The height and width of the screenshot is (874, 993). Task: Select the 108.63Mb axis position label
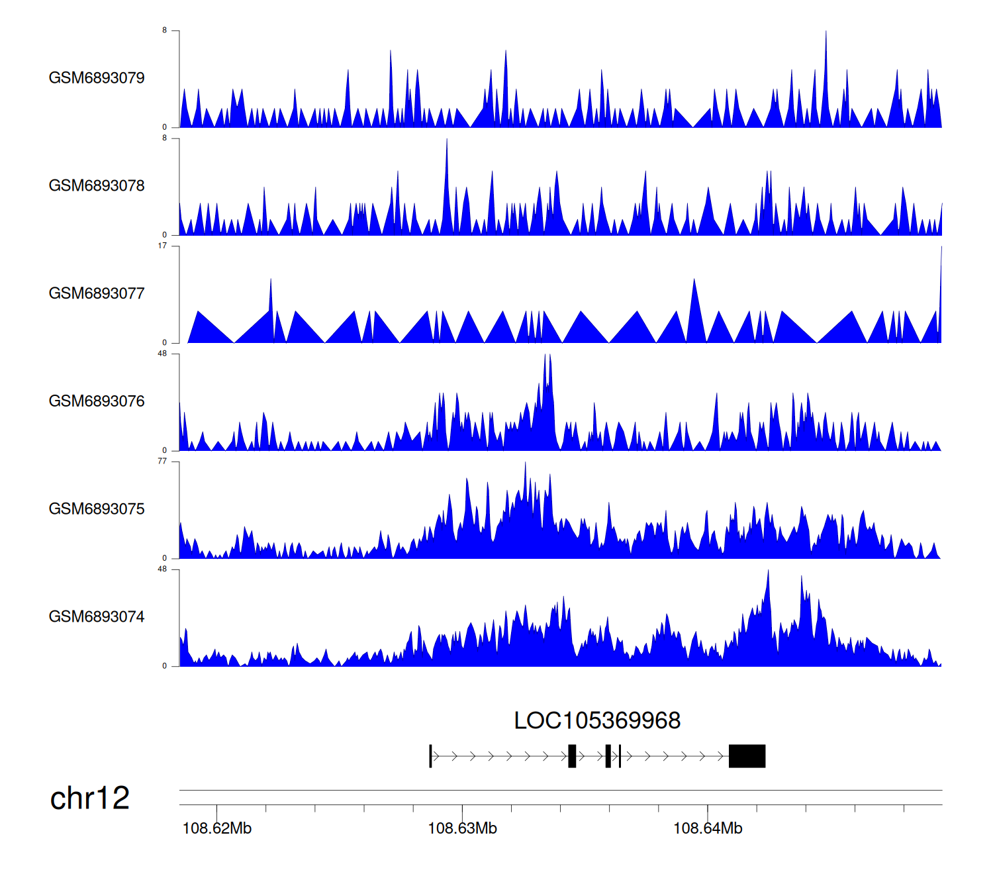point(462,828)
